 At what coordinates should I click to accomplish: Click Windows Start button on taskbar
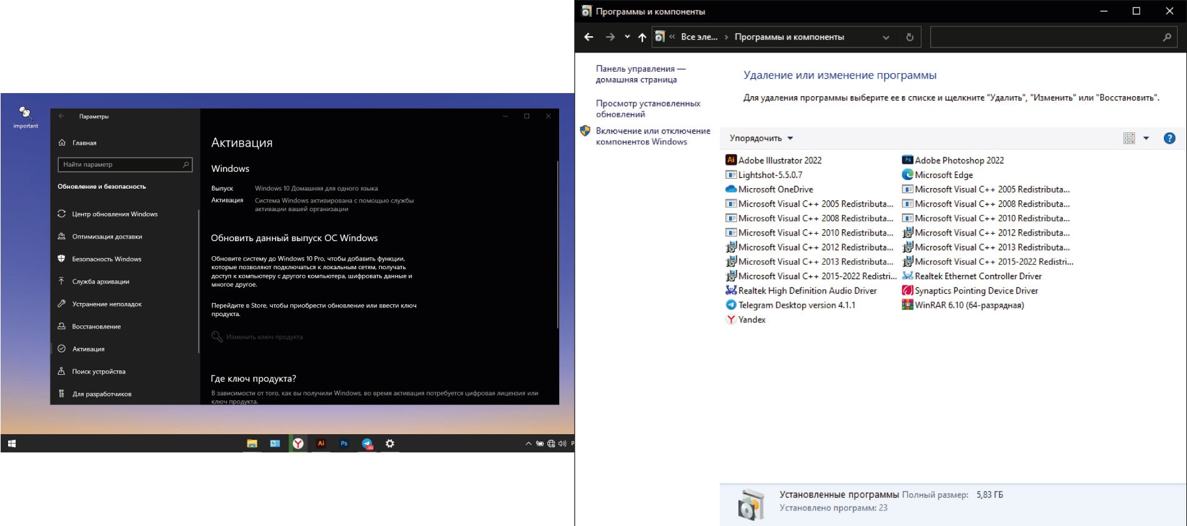tap(12, 444)
